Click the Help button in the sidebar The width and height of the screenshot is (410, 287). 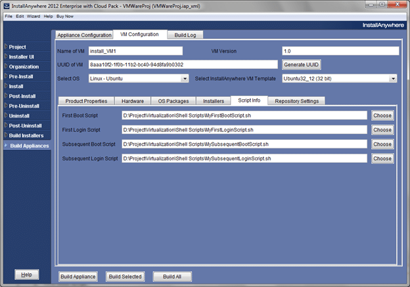click(x=27, y=275)
